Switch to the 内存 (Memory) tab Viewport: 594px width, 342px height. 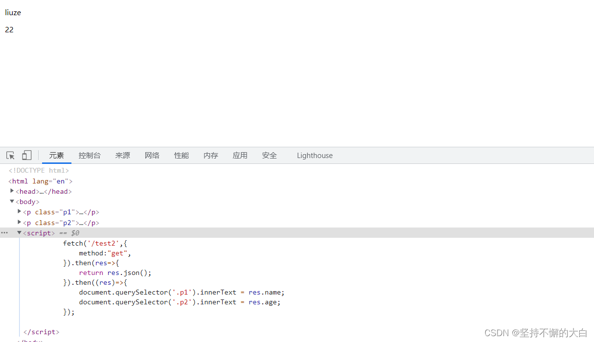click(211, 155)
